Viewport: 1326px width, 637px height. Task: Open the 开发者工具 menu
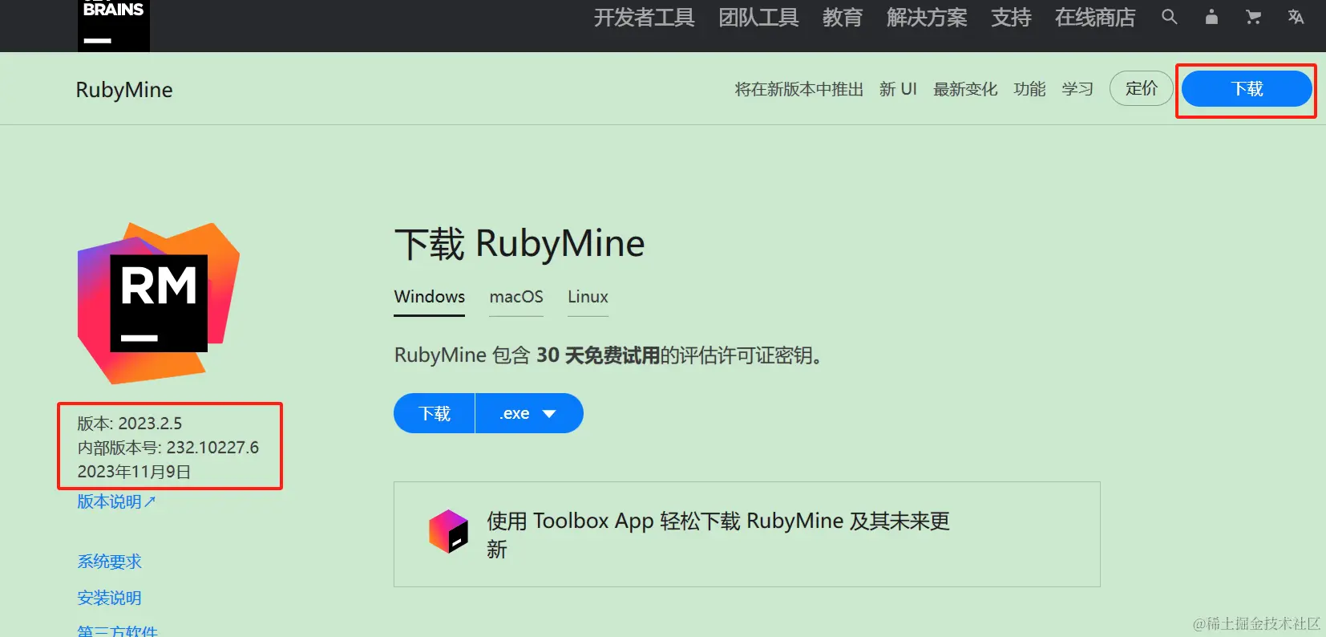[x=644, y=18]
